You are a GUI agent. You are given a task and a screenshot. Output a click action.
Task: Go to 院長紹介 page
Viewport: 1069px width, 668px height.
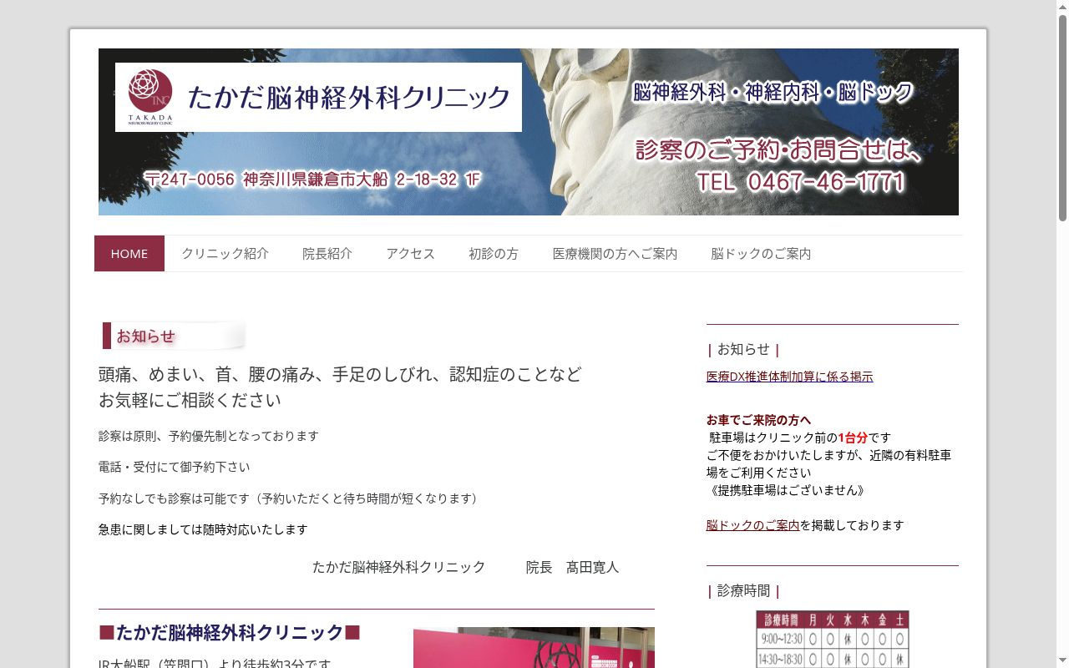pyautogui.click(x=327, y=254)
